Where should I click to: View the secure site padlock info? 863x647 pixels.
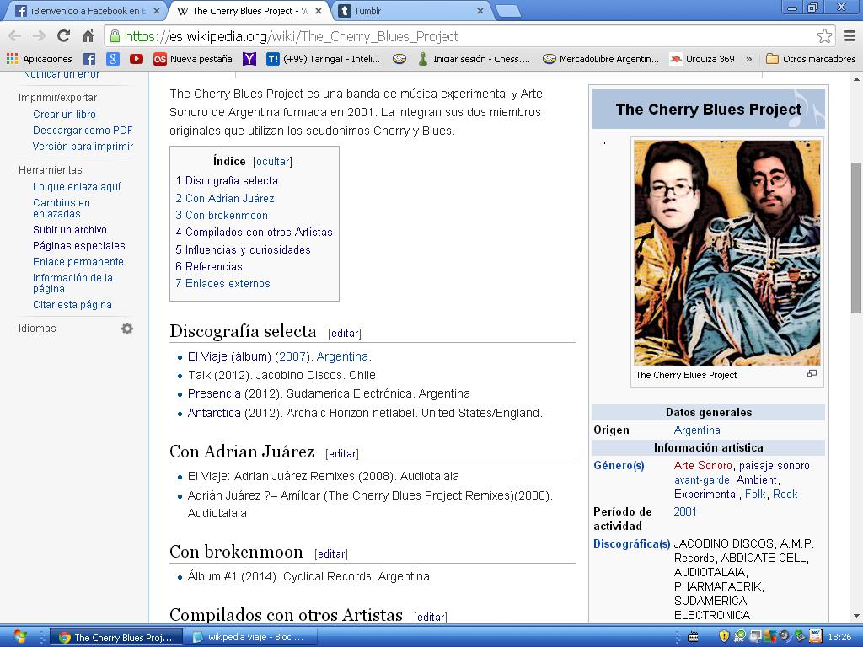pos(115,36)
